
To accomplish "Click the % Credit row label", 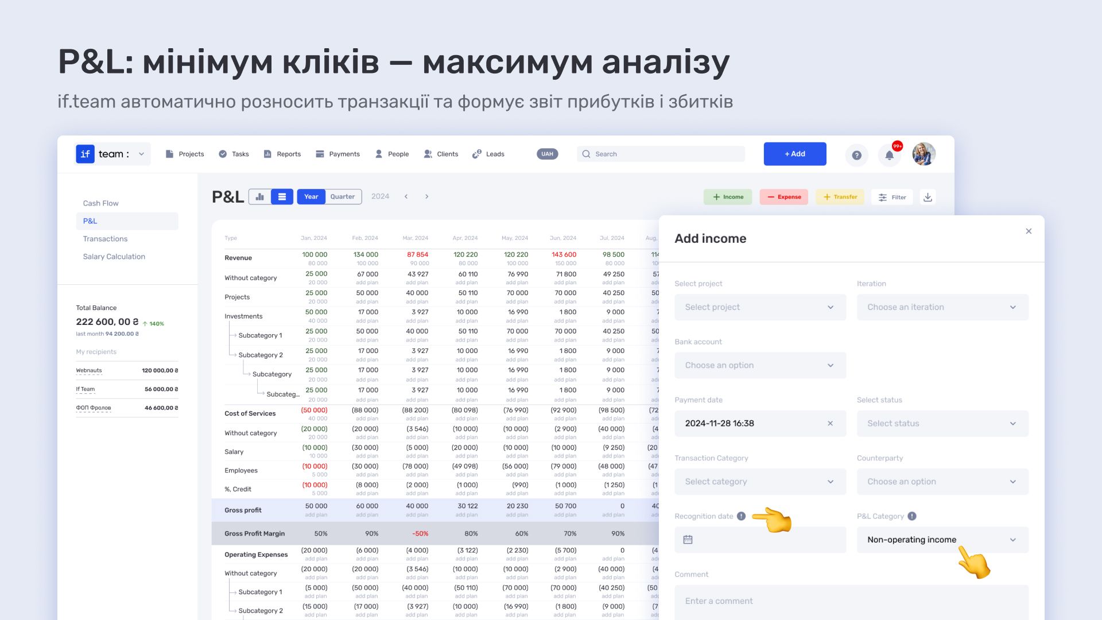I will pos(238,489).
